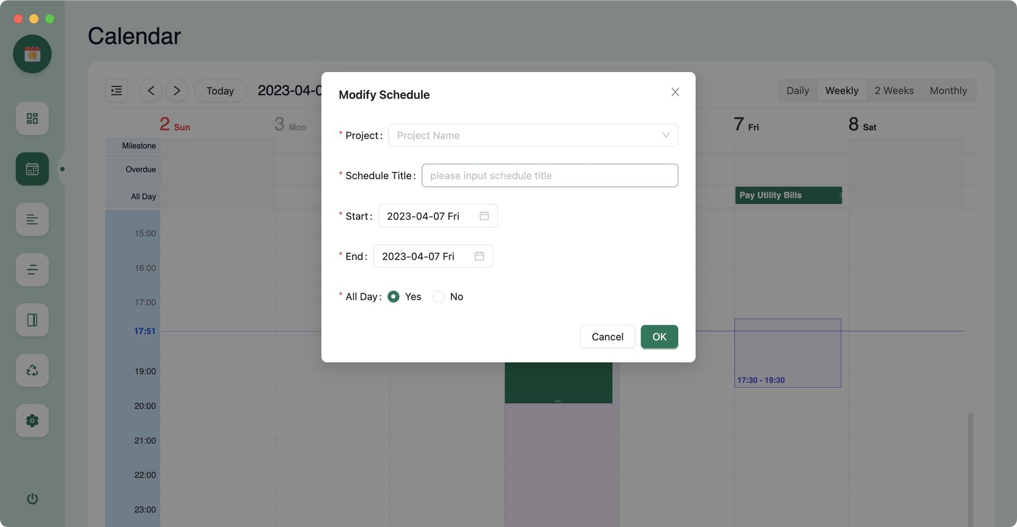Select the calendar icon in sidebar

click(32, 169)
